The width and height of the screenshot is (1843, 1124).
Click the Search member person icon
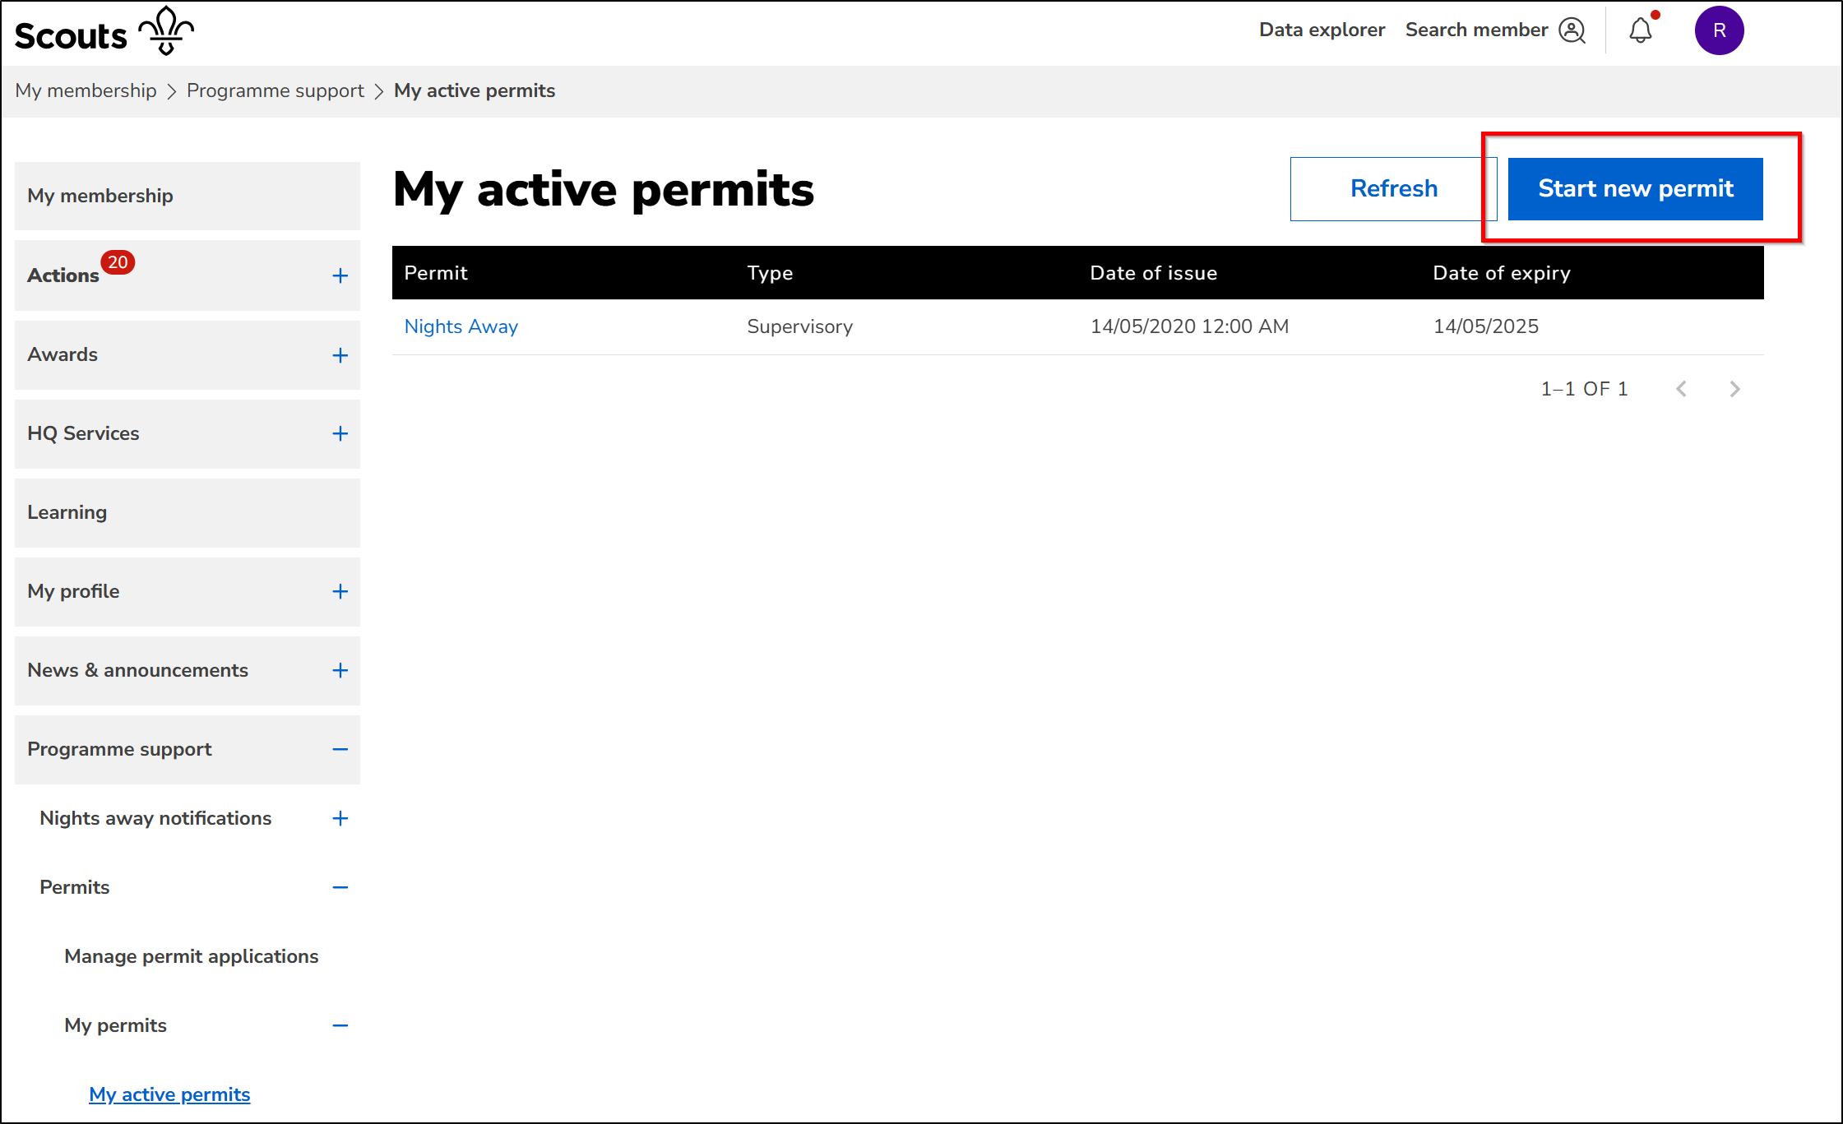tap(1572, 30)
